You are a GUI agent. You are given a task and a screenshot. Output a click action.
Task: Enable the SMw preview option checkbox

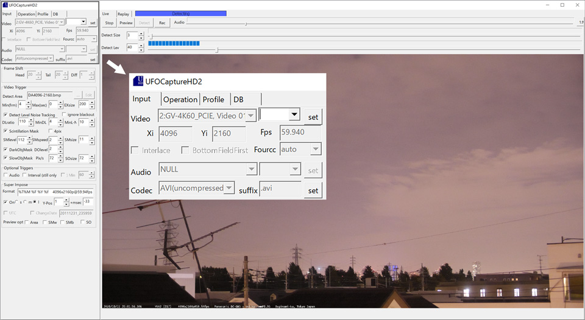click(44, 222)
